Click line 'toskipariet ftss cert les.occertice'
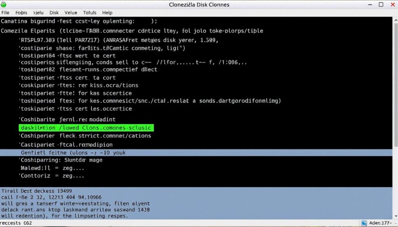 pos(75,109)
